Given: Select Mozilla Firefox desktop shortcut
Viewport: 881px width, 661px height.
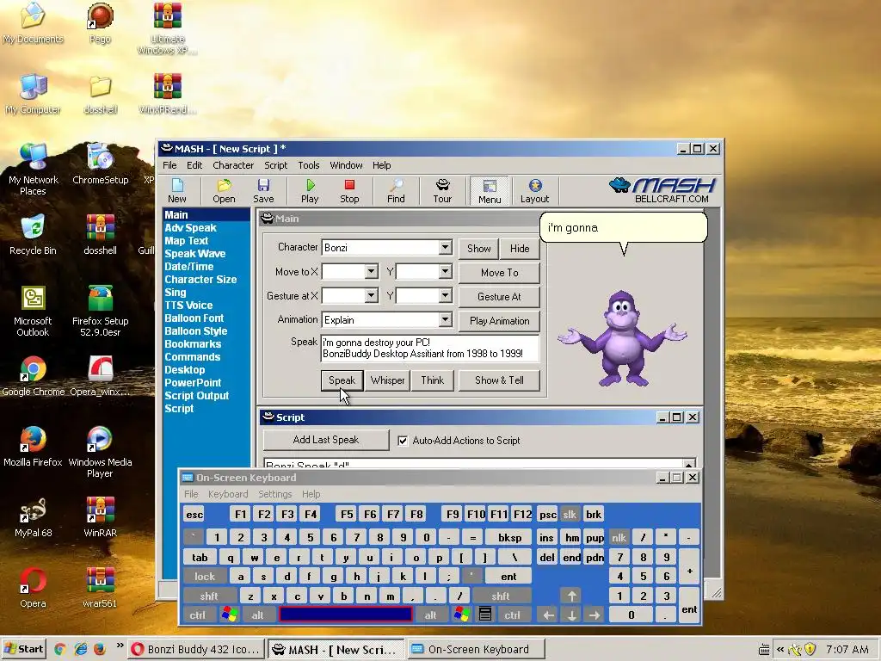Looking at the screenshot, I should [33, 447].
